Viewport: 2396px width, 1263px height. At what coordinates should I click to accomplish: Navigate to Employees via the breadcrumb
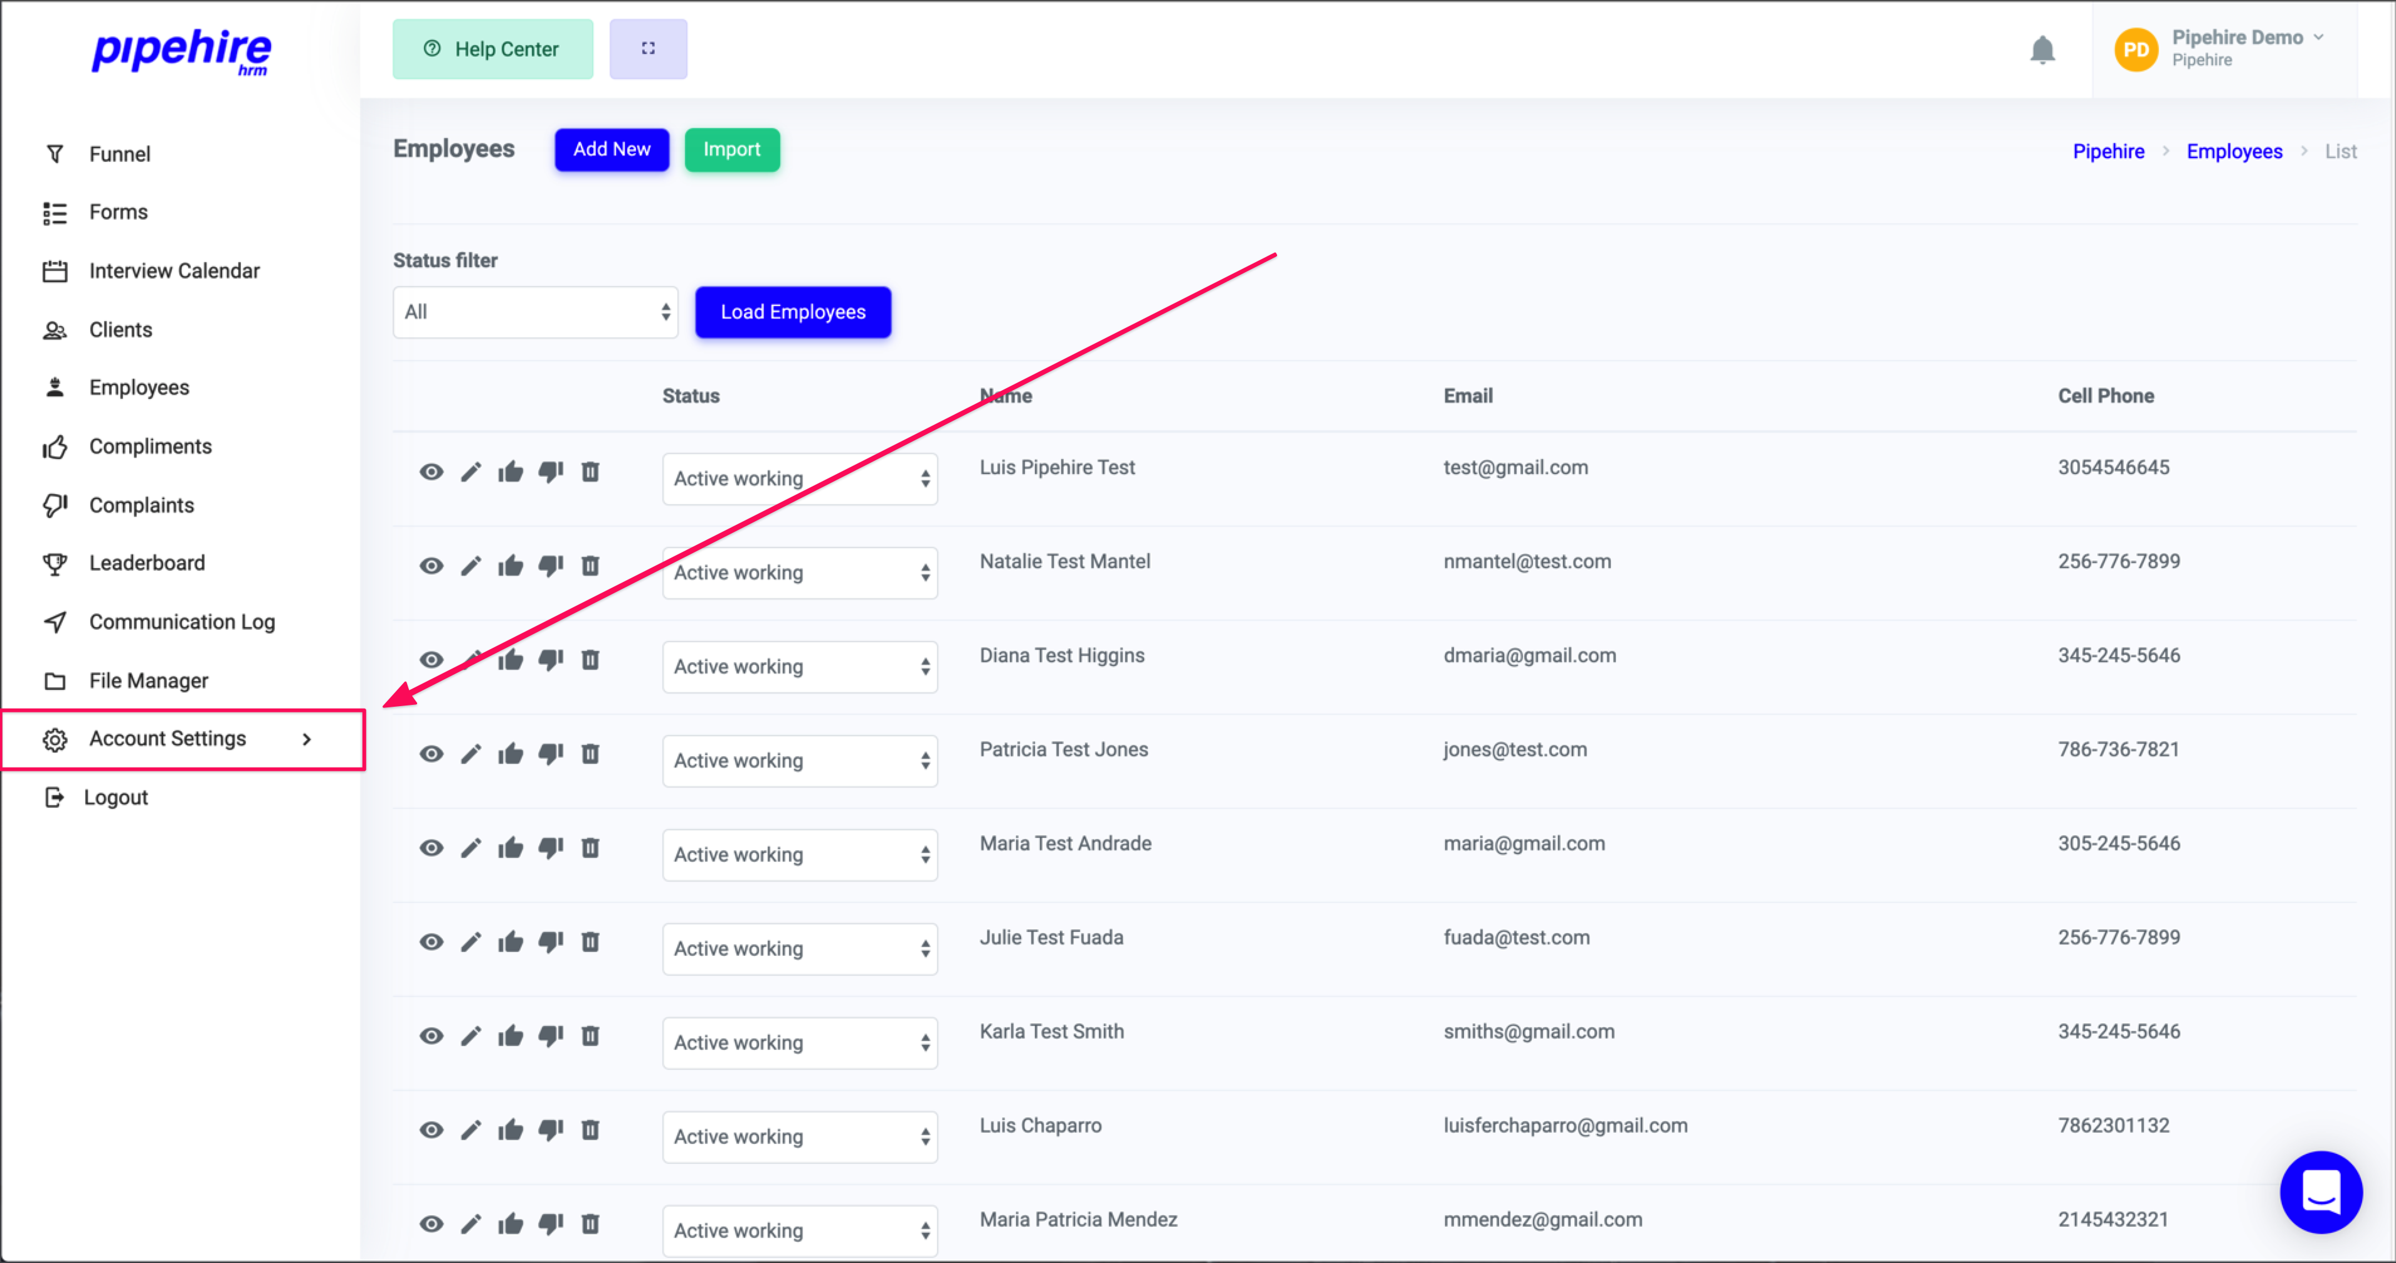pos(2235,151)
